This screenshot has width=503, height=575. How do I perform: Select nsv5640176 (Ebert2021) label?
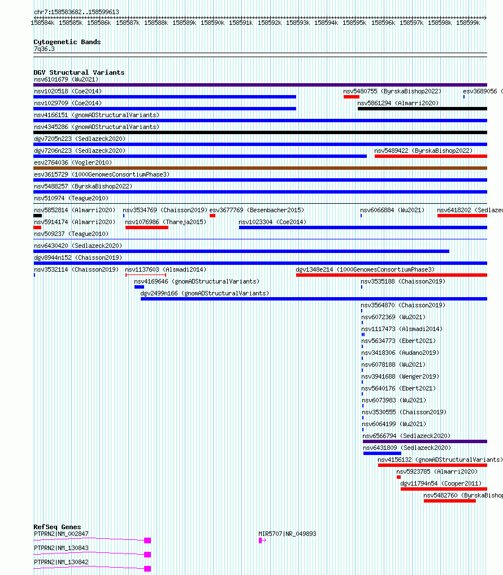pos(398,388)
